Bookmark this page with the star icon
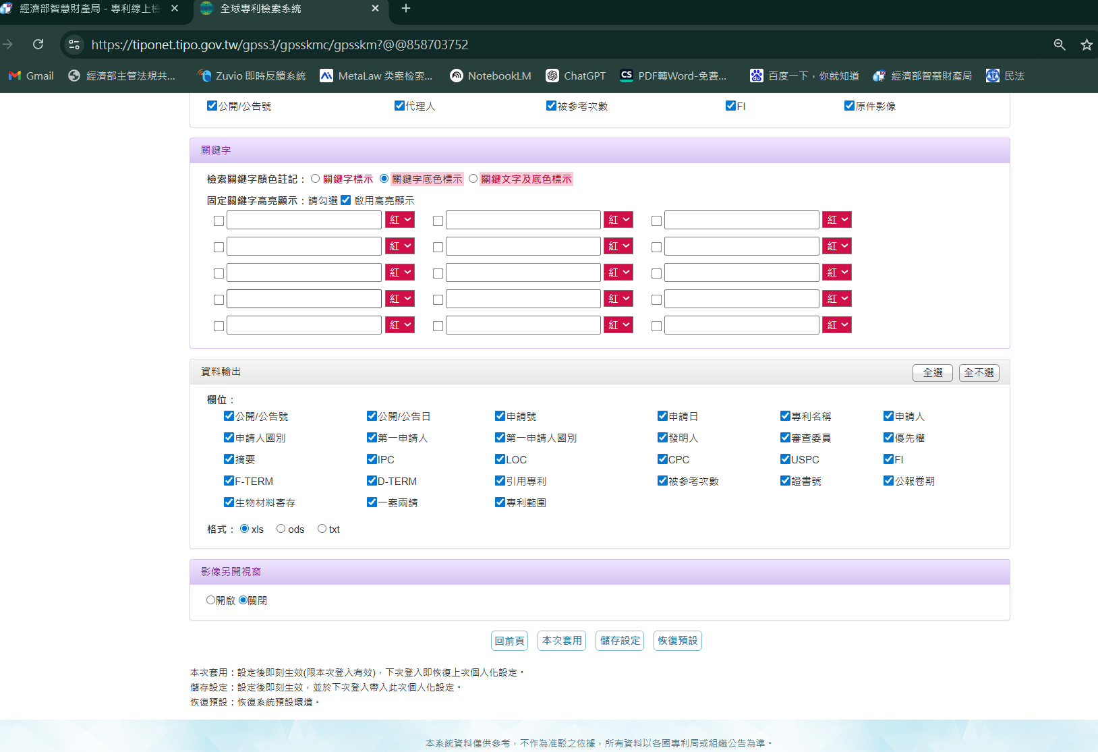 [1087, 45]
